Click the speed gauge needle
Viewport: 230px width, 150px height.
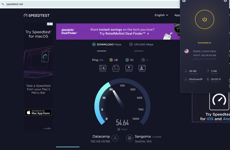point(118,98)
